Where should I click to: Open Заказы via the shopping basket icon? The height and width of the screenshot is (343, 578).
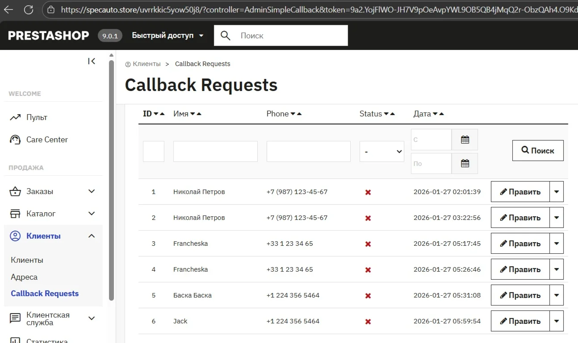pos(16,191)
